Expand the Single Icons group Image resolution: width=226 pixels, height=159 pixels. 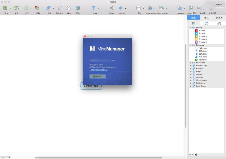[x=191, y=80]
